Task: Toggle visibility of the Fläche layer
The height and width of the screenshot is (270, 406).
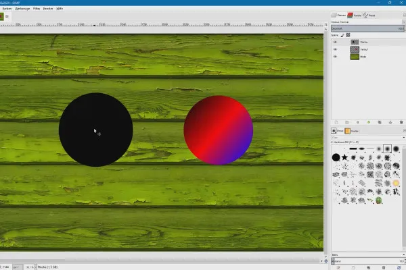Action: pyautogui.click(x=335, y=41)
